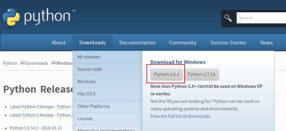Select License in Downloads dropdown

click(x=107, y=119)
